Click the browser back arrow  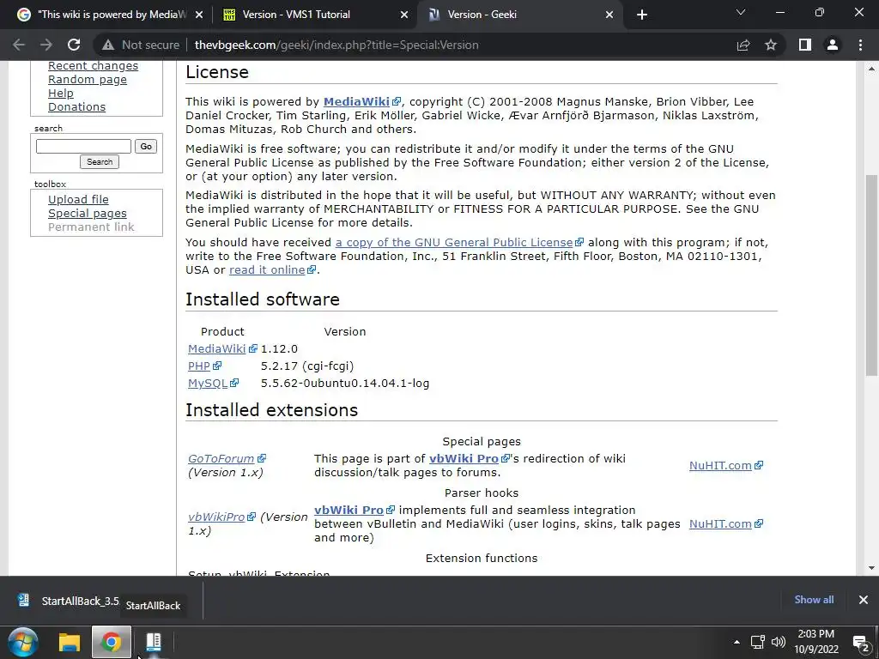click(19, 45)
